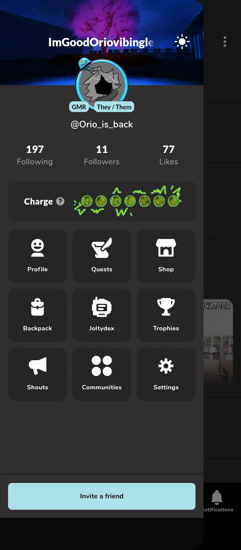Open Settings gear tile
This screenshot has width=241, height=550.
click(x=166, y=374)
